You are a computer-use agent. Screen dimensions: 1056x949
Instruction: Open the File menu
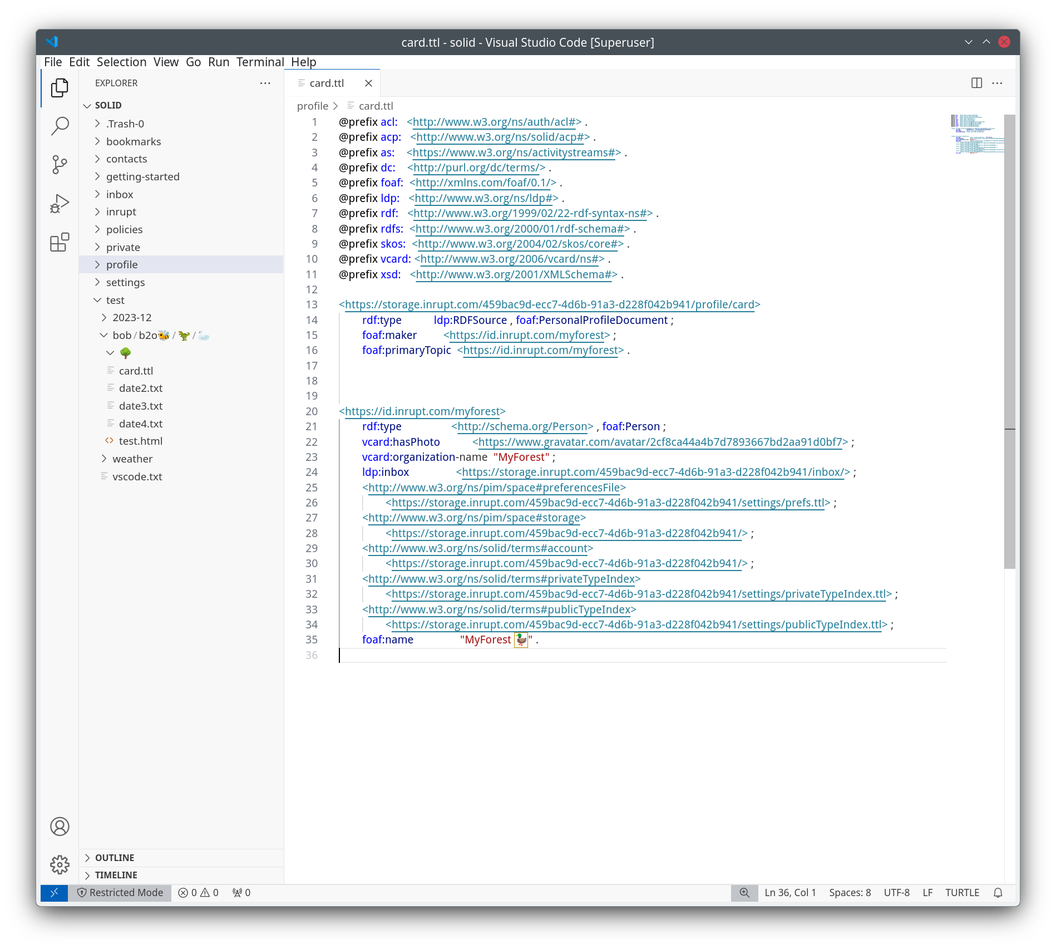pyautogui.click(x=53, y=62)
